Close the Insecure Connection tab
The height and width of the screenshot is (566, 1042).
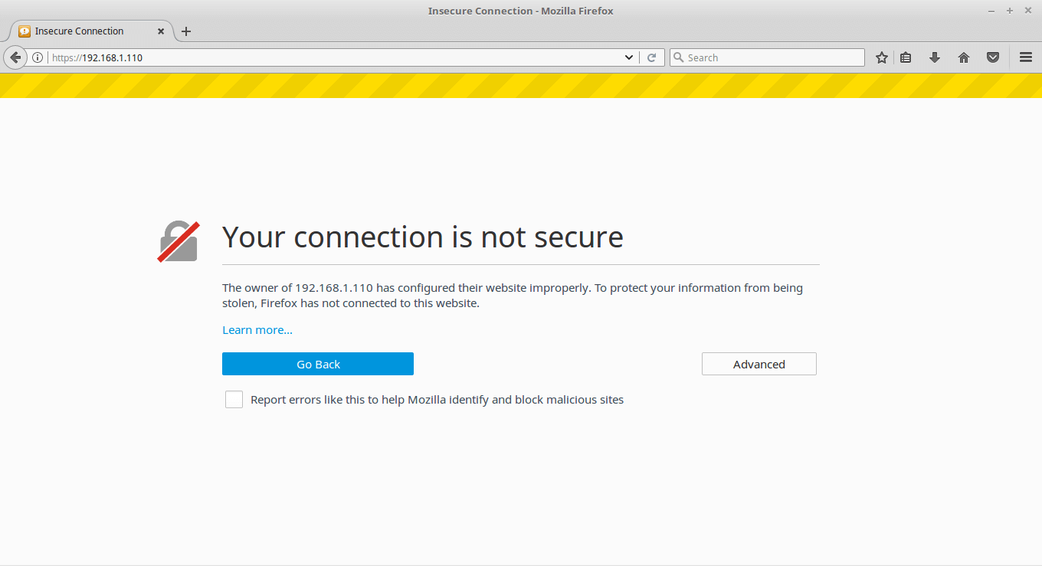pyautogui.click(x=161, y=31)
